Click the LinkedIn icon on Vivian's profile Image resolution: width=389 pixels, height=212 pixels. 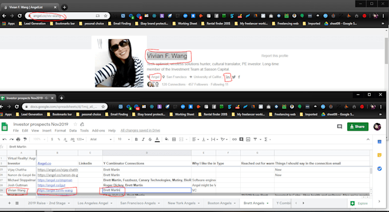(x=228, y=77)
